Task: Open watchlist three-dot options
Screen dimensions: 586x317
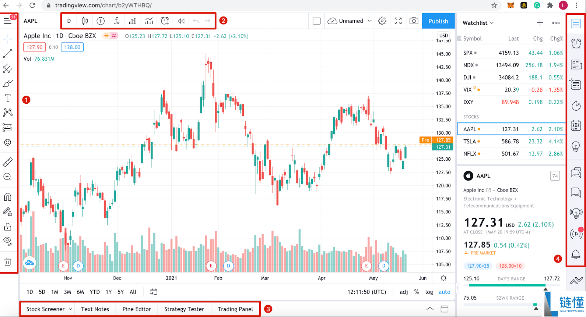Action: coord(556,23)
